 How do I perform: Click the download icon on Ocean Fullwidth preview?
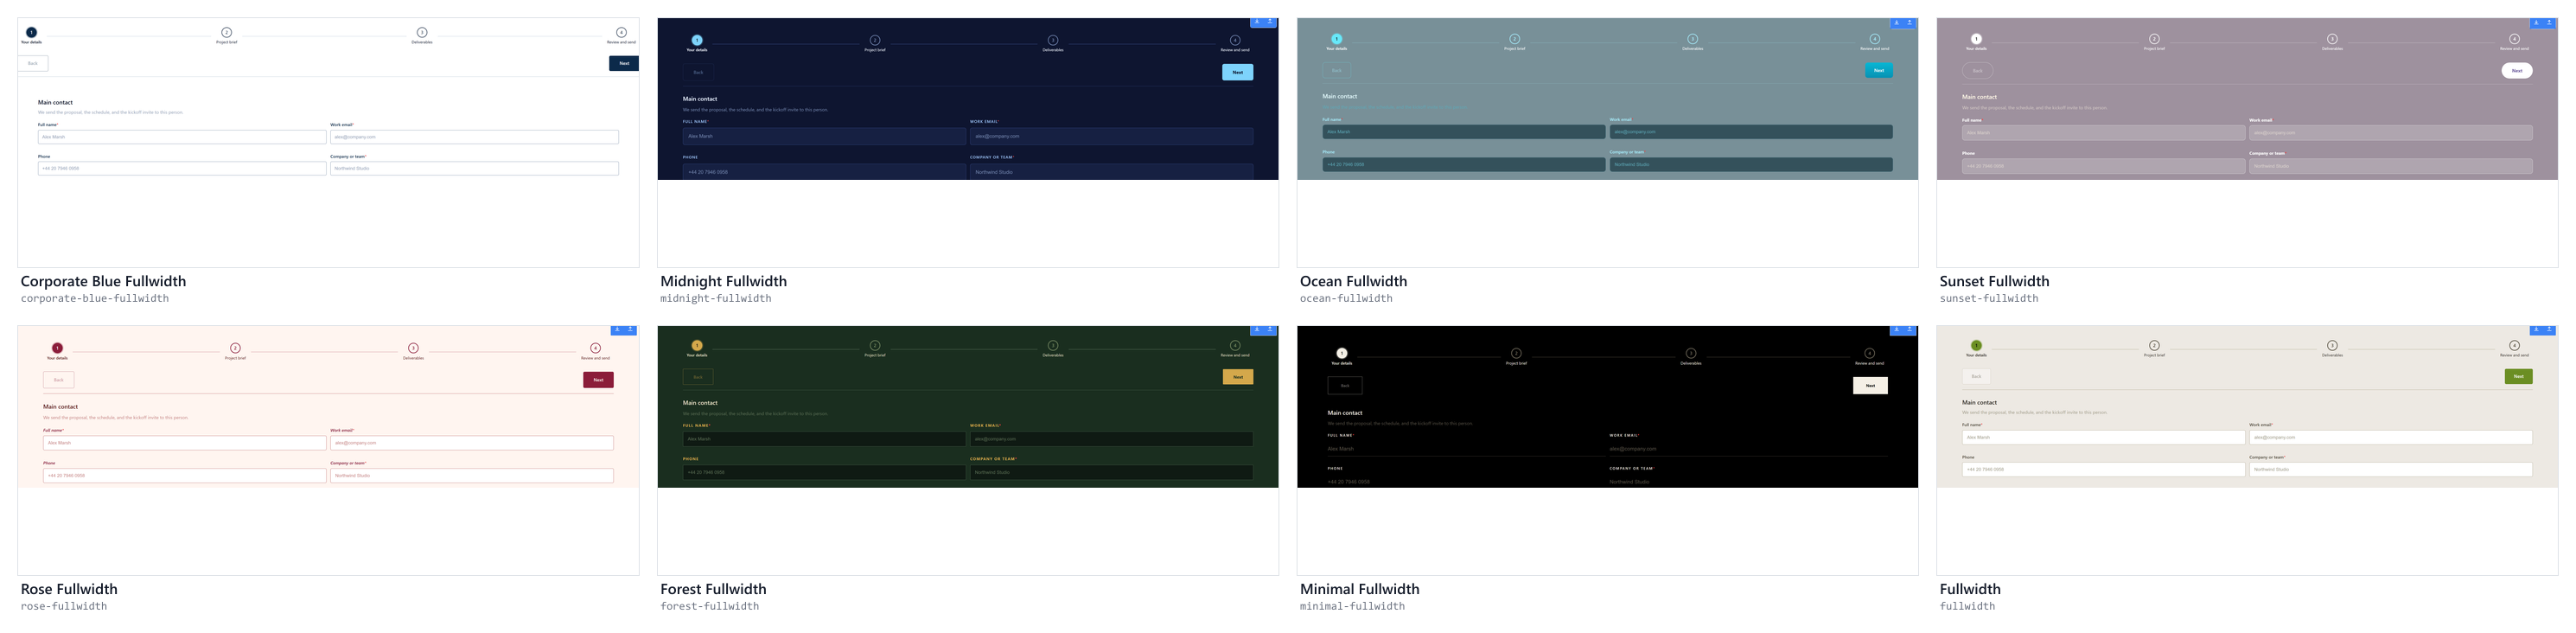[1897, 22]
